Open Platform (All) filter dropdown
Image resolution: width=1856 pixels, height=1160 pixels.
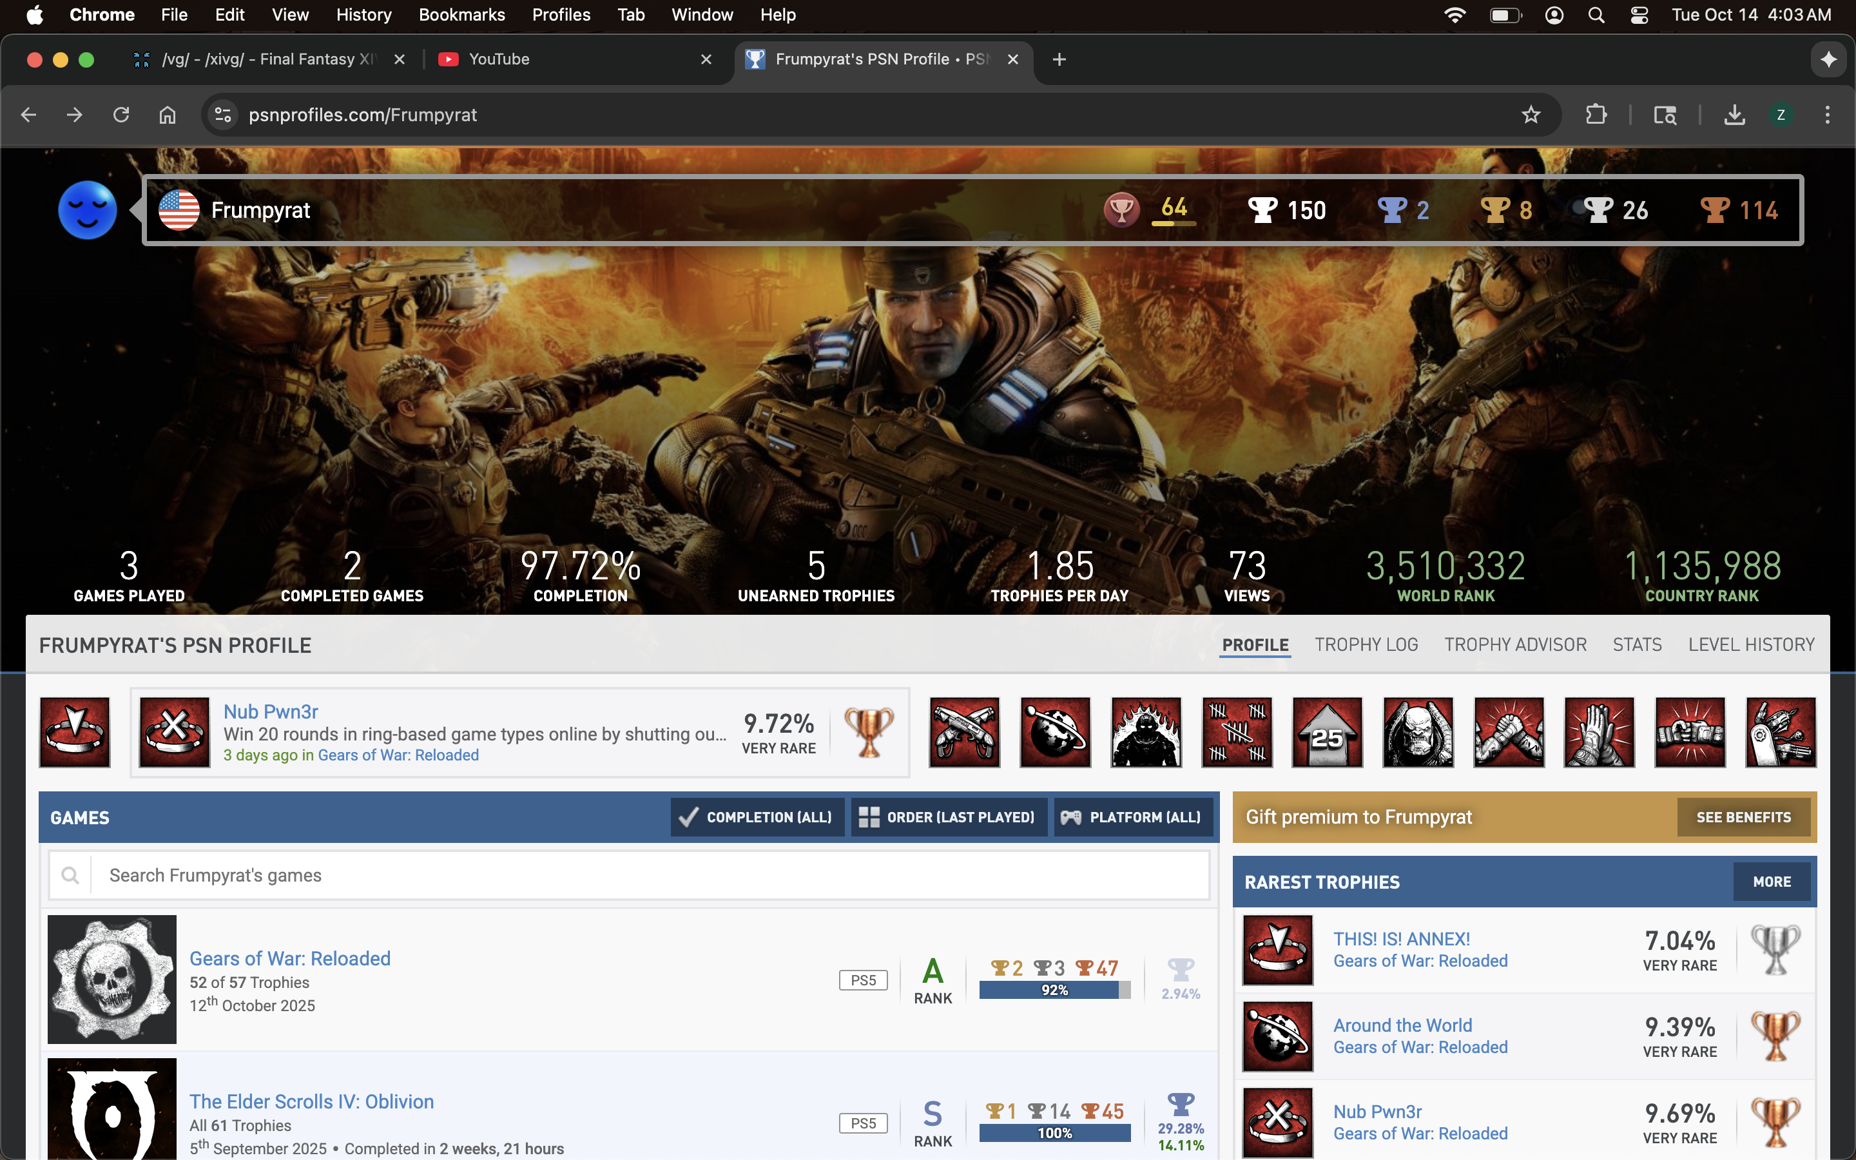point(1133,817)
